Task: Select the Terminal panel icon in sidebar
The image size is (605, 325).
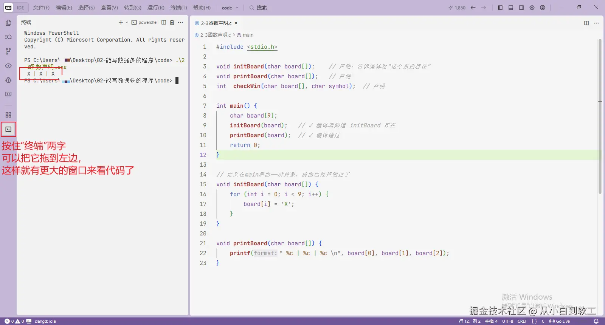Action: [8, 129]
